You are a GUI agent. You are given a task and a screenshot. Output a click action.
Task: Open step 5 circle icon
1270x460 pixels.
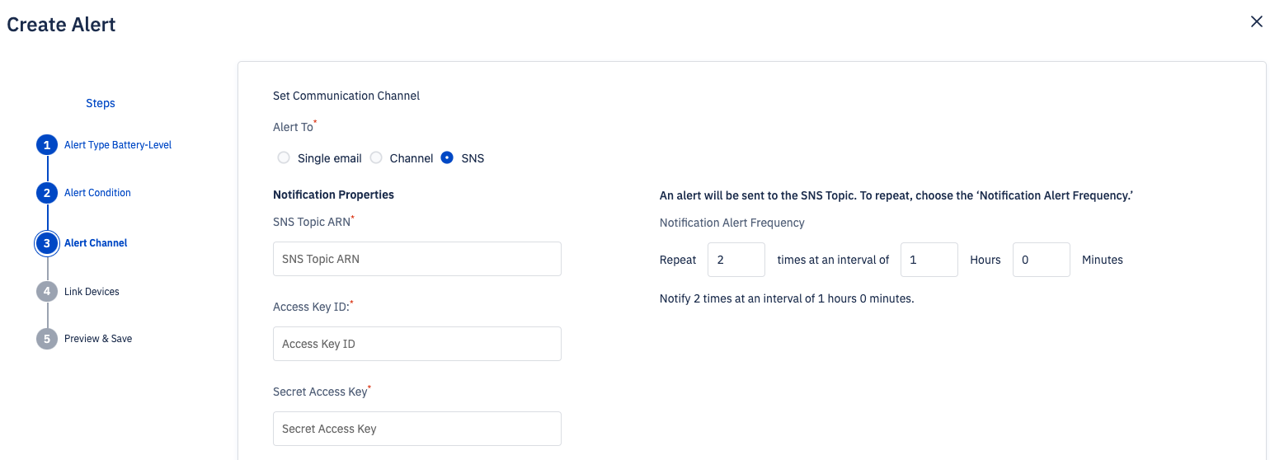tap(47, 339)
